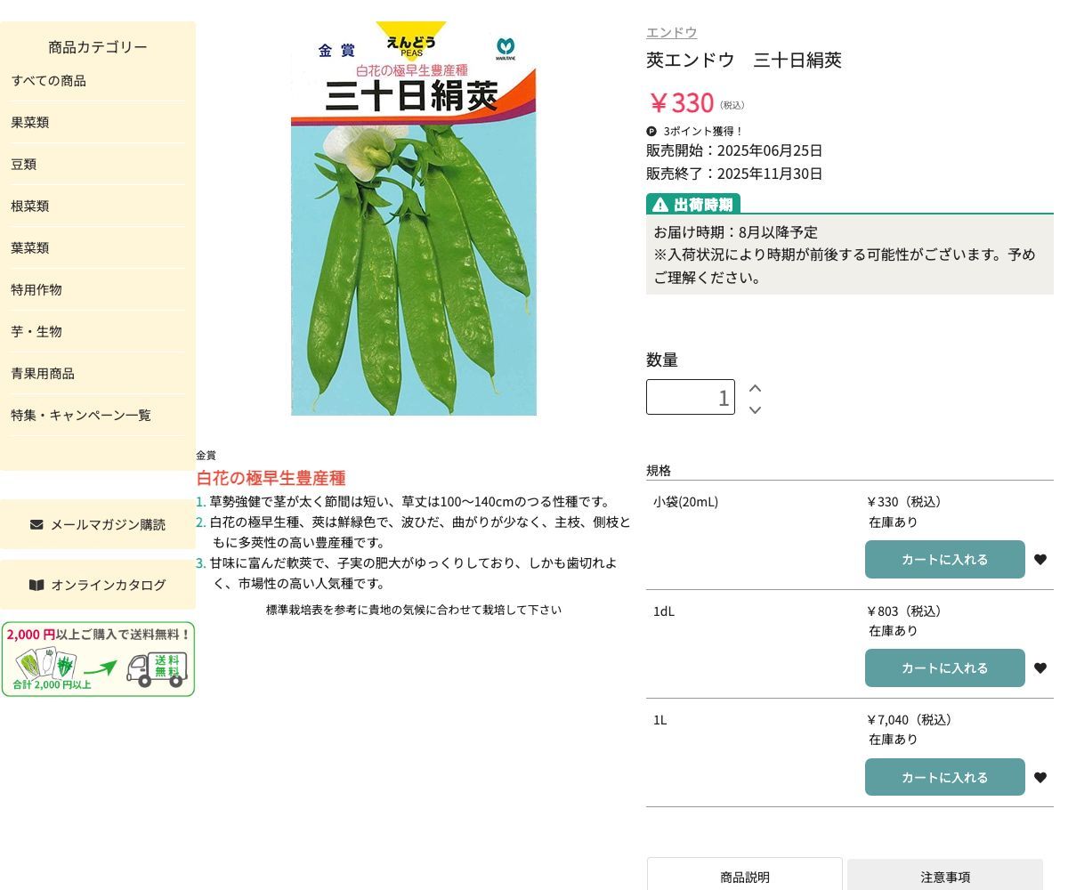This screenshot has height=890, width=1068.
Task: Click inside the 数量 quantity input field
Action: point(691,397)
